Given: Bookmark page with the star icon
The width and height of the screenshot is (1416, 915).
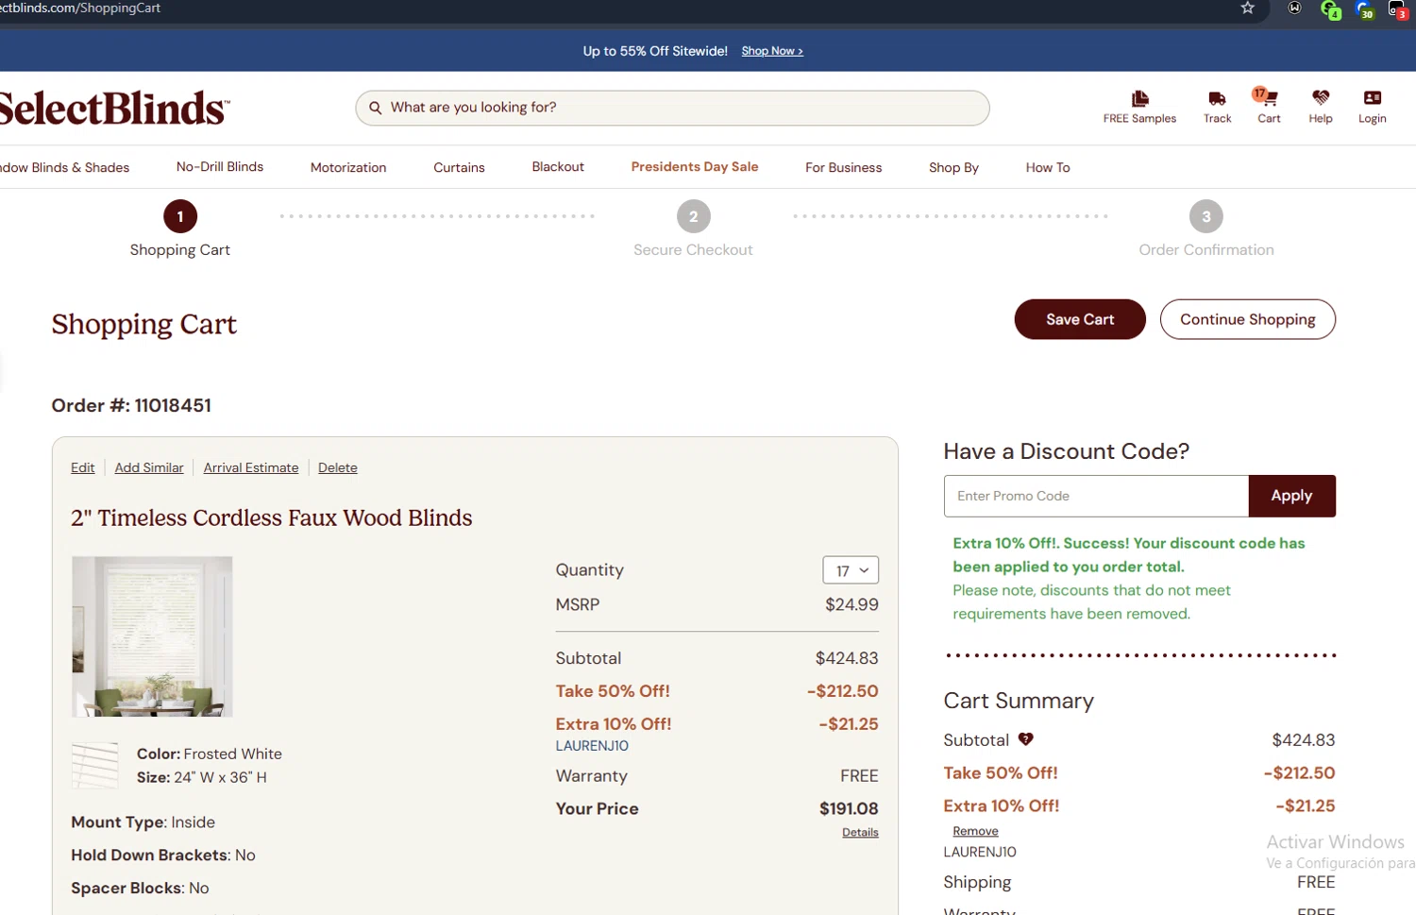Looking at the screenshot, I should click(1247, 8).
